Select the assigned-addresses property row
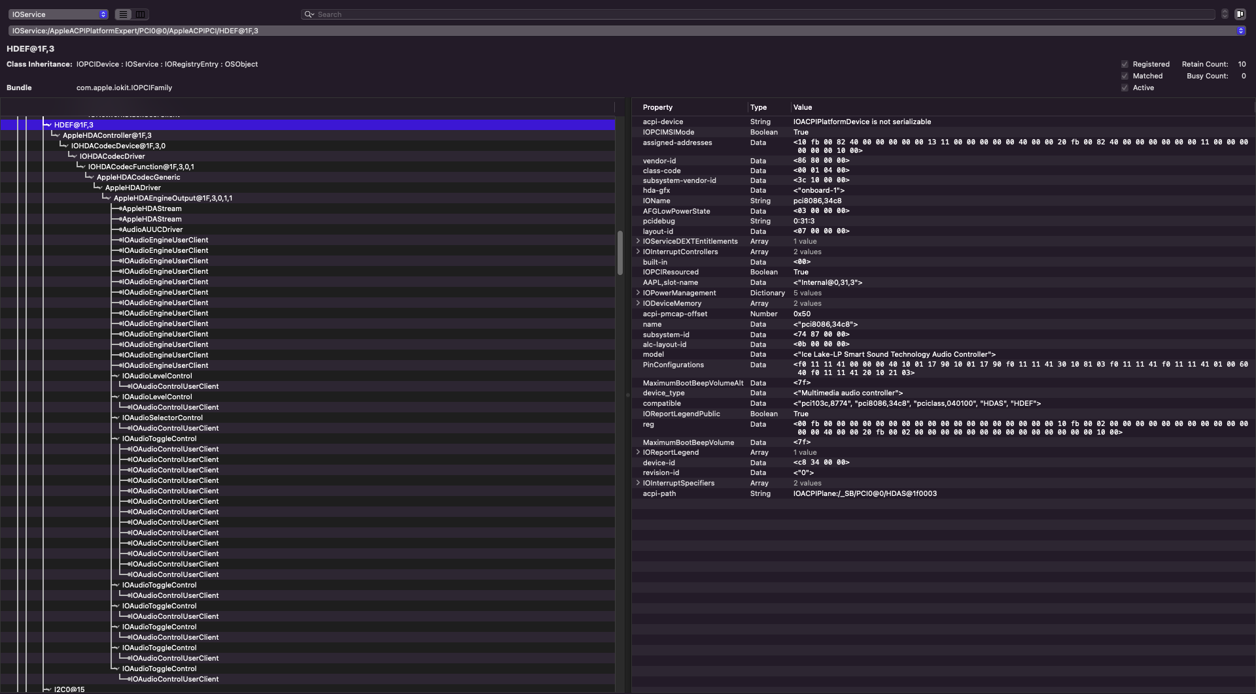The width and height of the screenshot is (1256, 694). (x=943, y=146)
